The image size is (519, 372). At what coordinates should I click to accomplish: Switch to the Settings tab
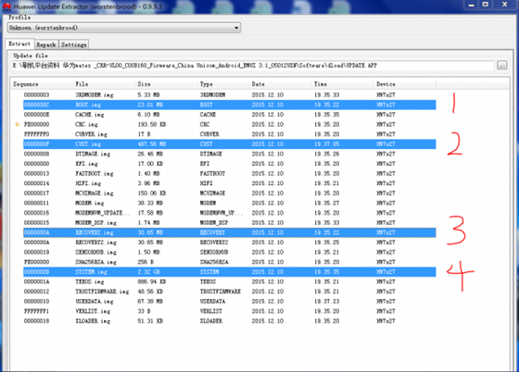[x=74, y=44]
